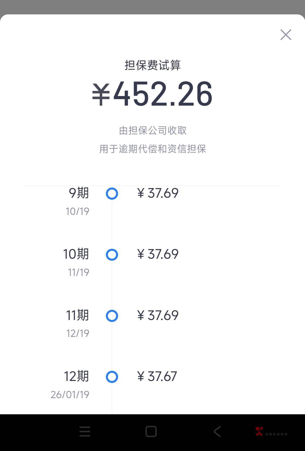Tap the ¥452.26 total fee amount
Viewport: 305px width, 451px height.
152,94
